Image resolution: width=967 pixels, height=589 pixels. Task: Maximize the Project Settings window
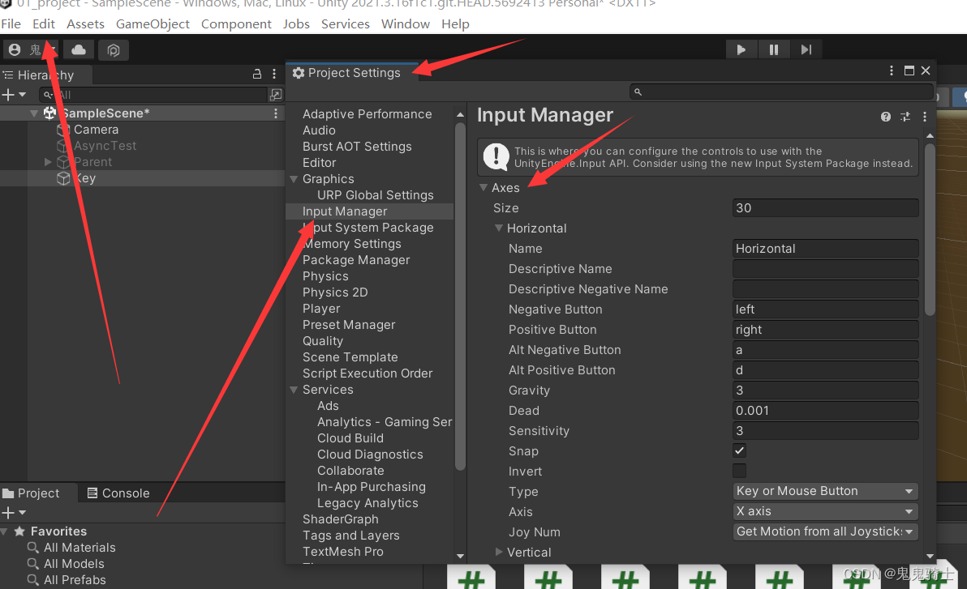(x=909, y=70)
